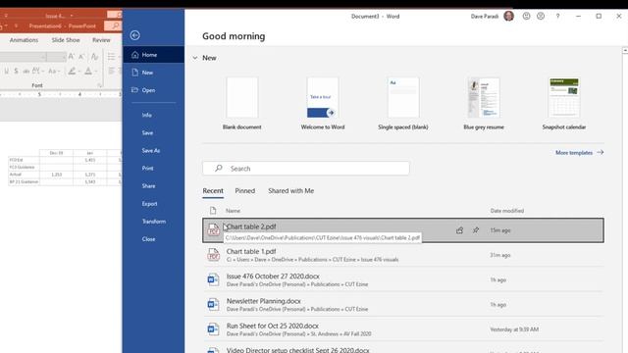Apply font color in PowerPoint
Viewport: 628px width, 353px height.
click(x=88, y=72)
